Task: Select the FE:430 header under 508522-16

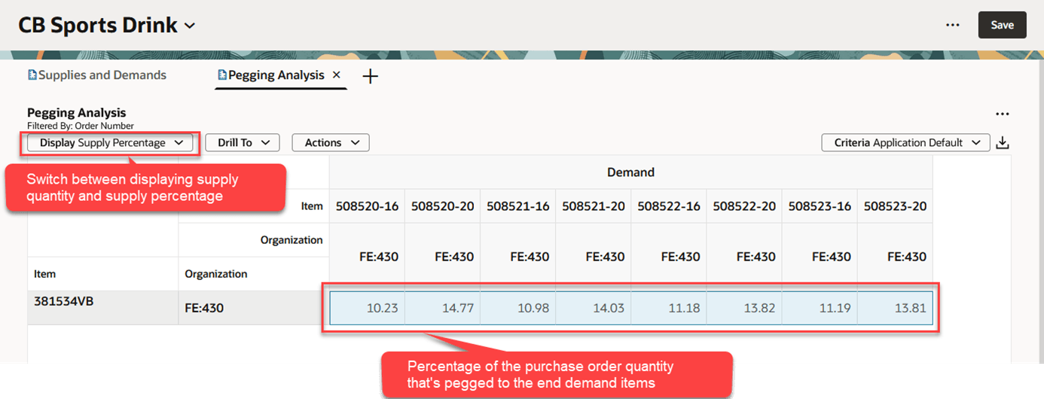Action: pos(668,257)
